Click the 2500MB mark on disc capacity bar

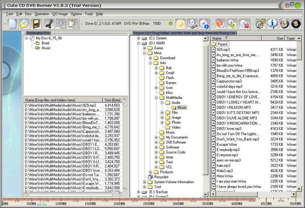pos(149,204)
